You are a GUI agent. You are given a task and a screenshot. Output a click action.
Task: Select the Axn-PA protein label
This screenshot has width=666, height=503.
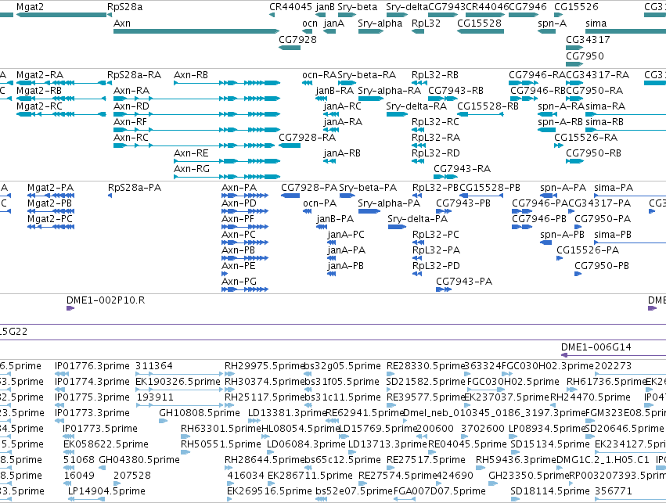239,188
